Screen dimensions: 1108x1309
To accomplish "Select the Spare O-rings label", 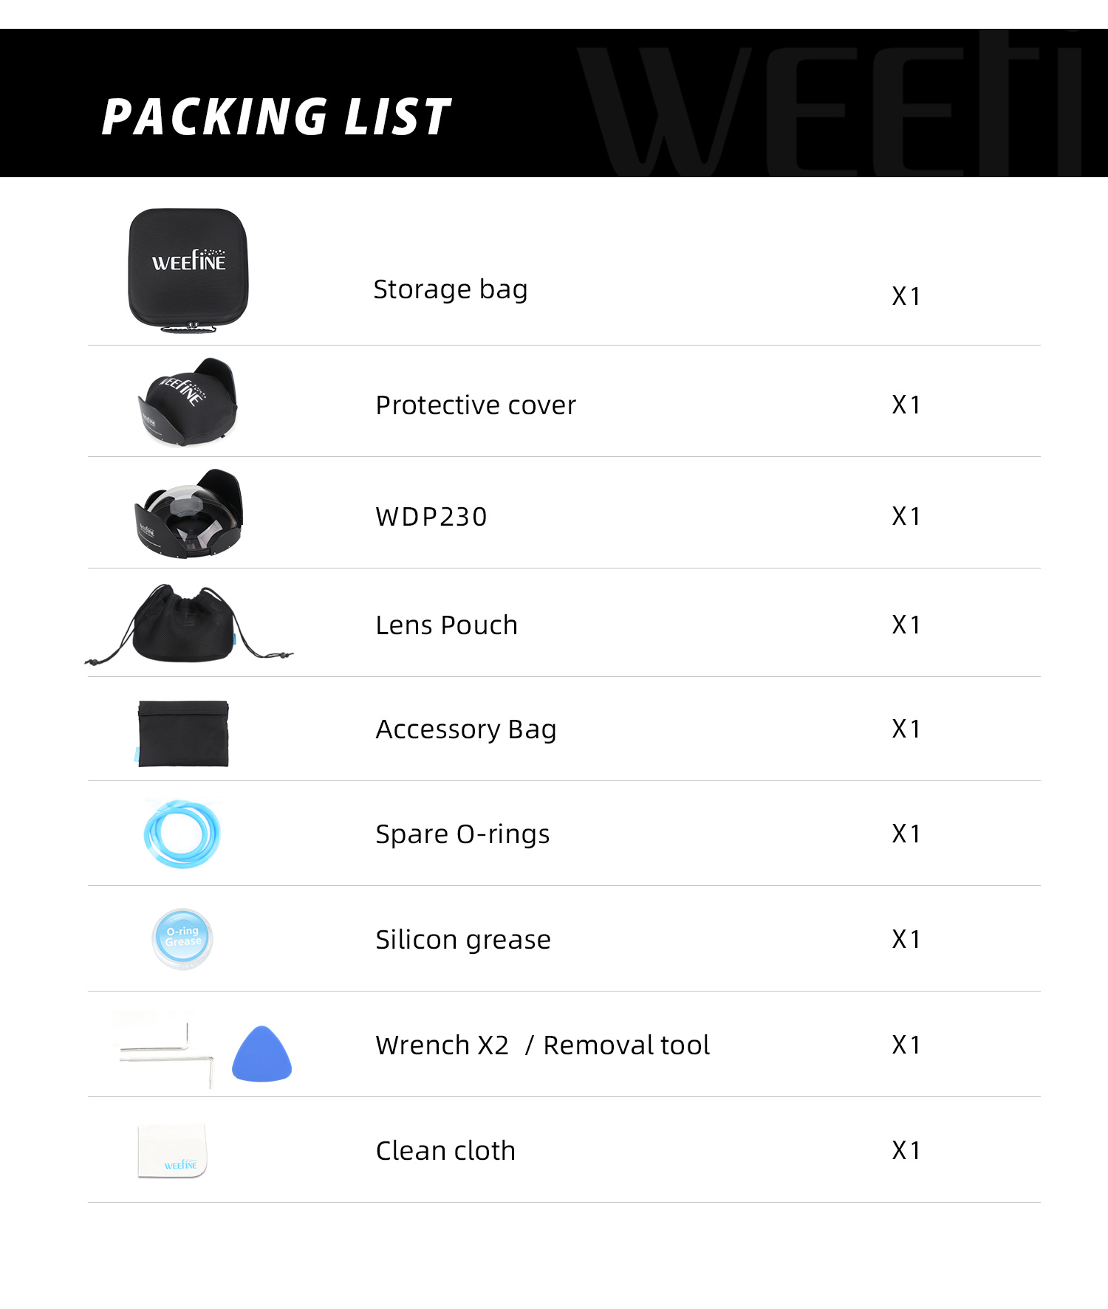I will [x=462, y=834].
